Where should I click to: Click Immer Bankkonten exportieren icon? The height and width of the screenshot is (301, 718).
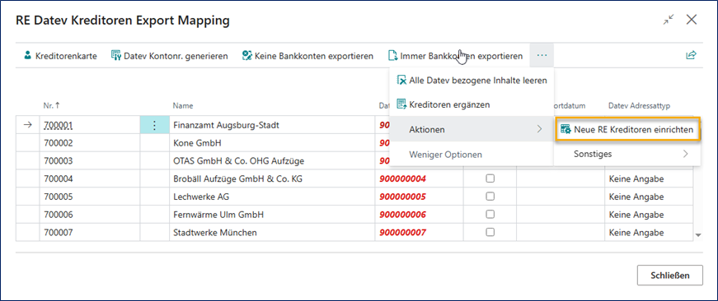(392, 56)
